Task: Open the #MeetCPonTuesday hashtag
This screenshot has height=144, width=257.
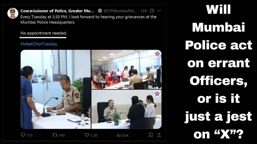Action: point(39,44)
